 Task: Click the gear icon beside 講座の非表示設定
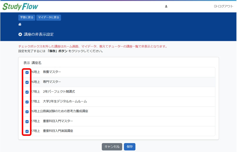tap(20, 34)
